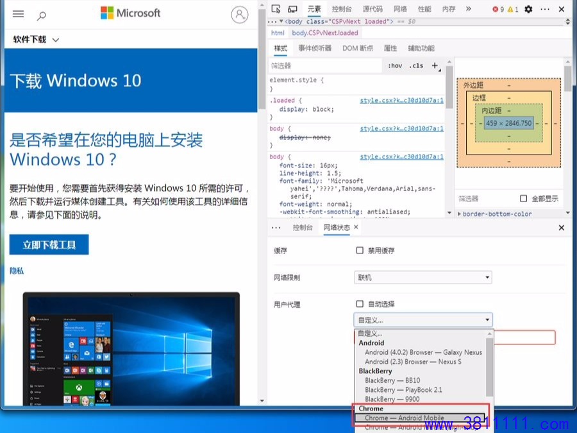Open the 内存 tab
The height and width of the screenshot is (433, 577).
pyautogui.click(x=449, y=9)
